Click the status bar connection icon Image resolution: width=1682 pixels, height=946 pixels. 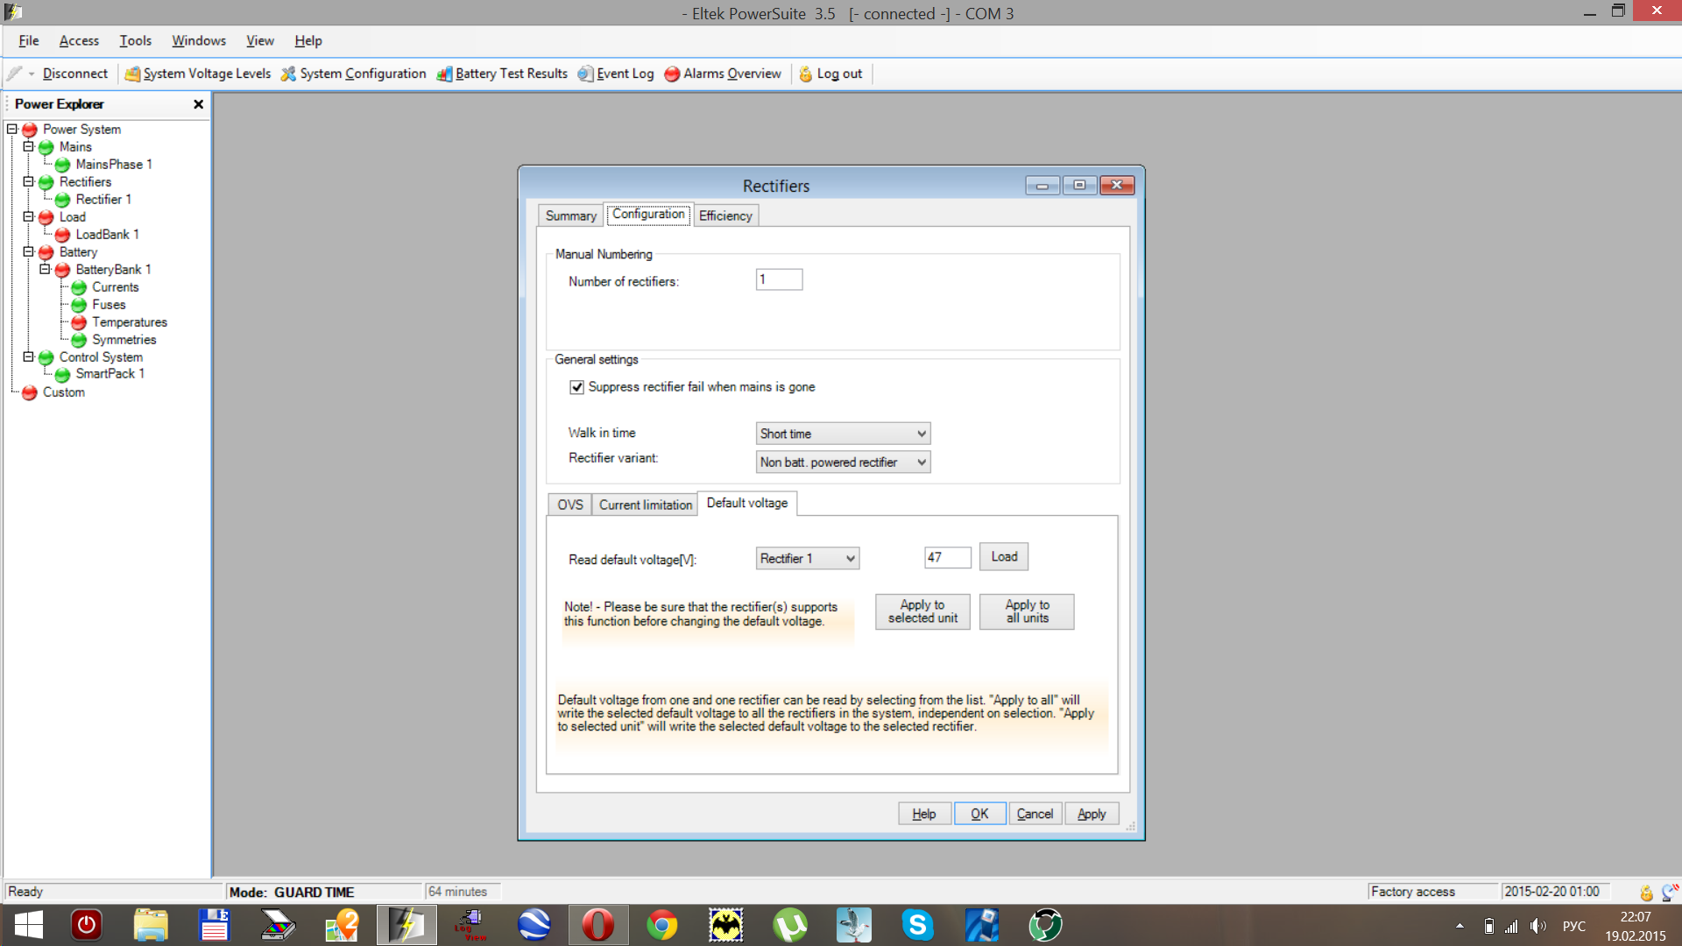1670,892
